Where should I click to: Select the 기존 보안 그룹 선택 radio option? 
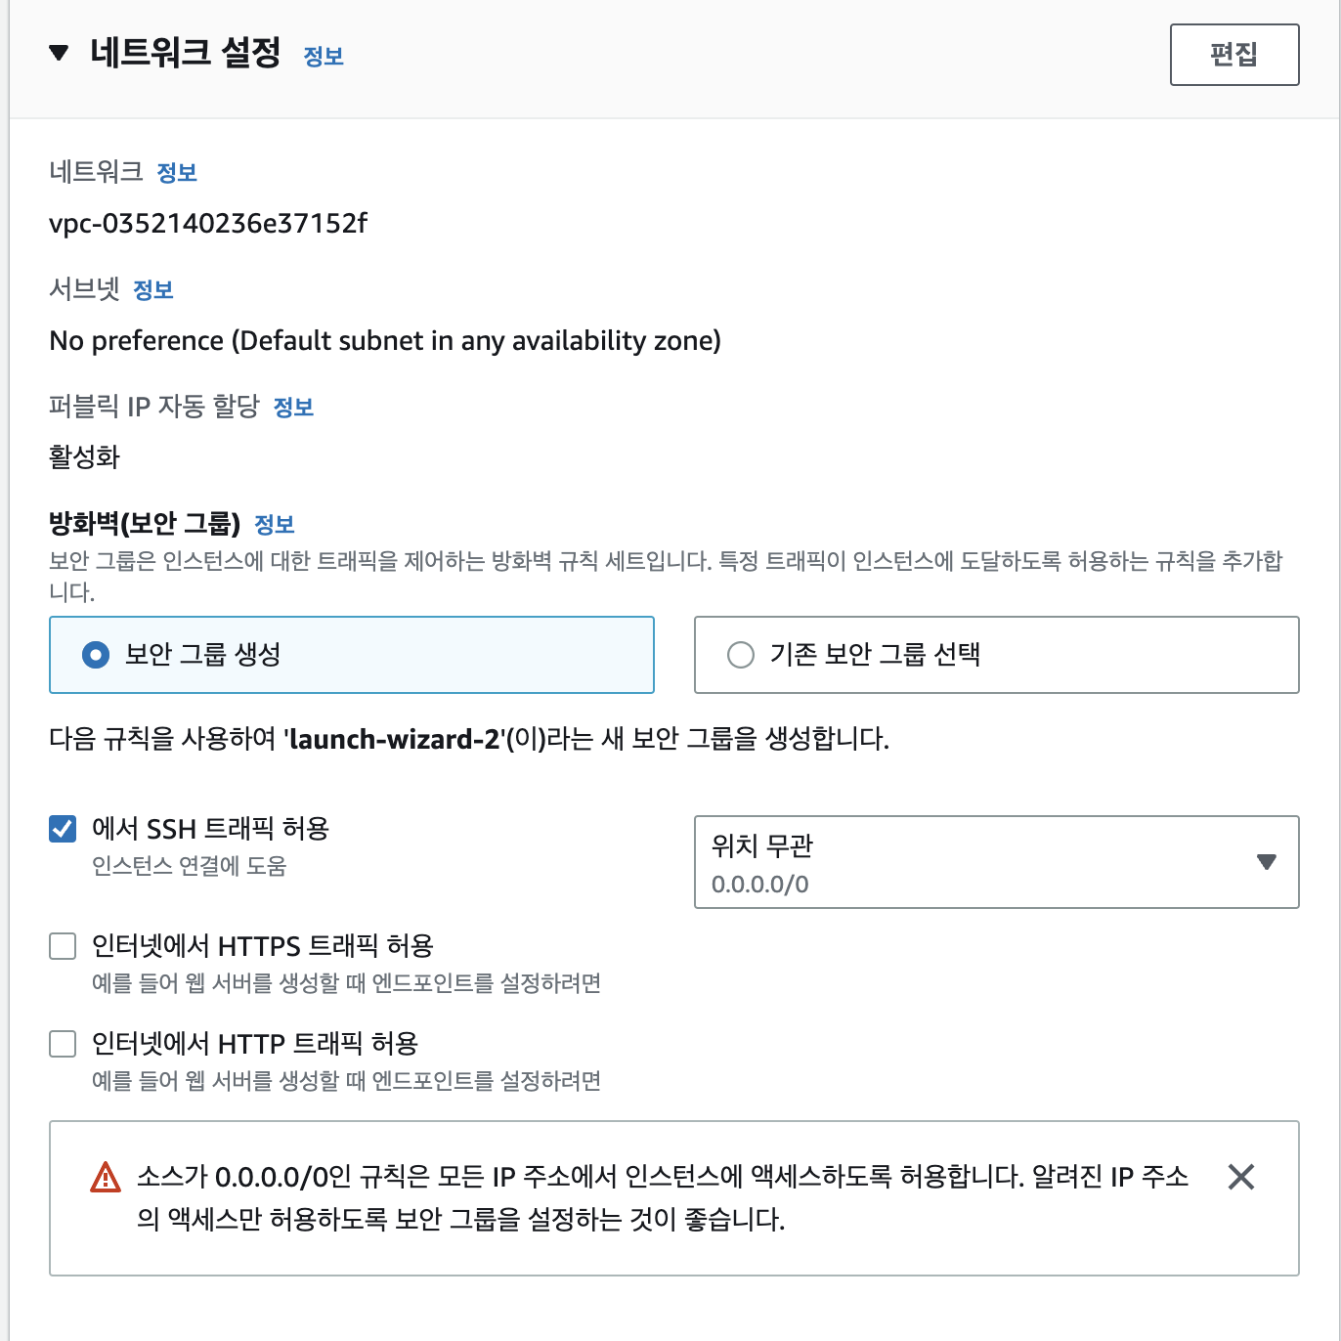741,655
